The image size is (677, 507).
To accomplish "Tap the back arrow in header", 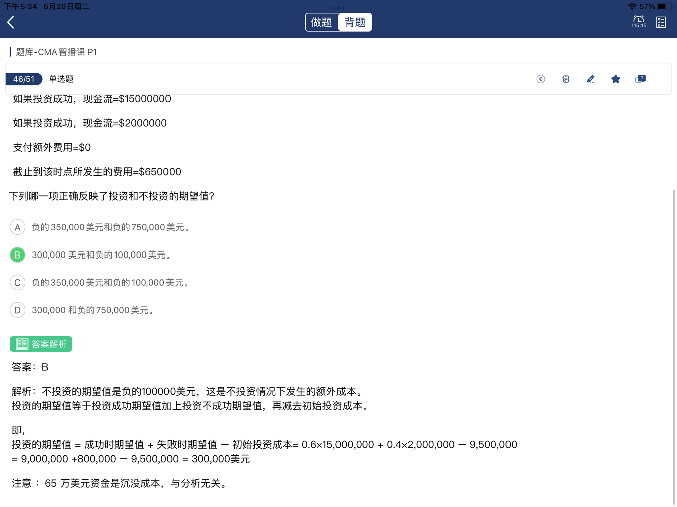I will pos(11,22).
